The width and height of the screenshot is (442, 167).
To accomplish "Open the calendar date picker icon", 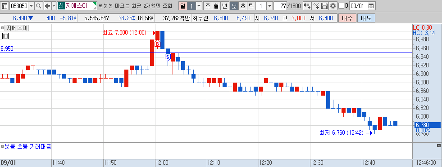I will point(371,6).
